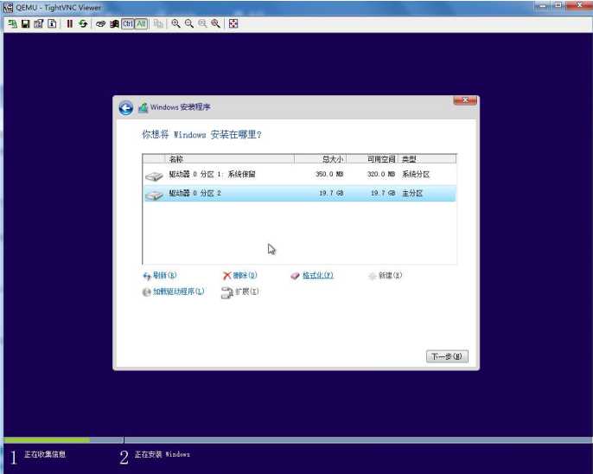Show Connection info icon
This screenshot has width=593, height=474.
tap(52, 24)
